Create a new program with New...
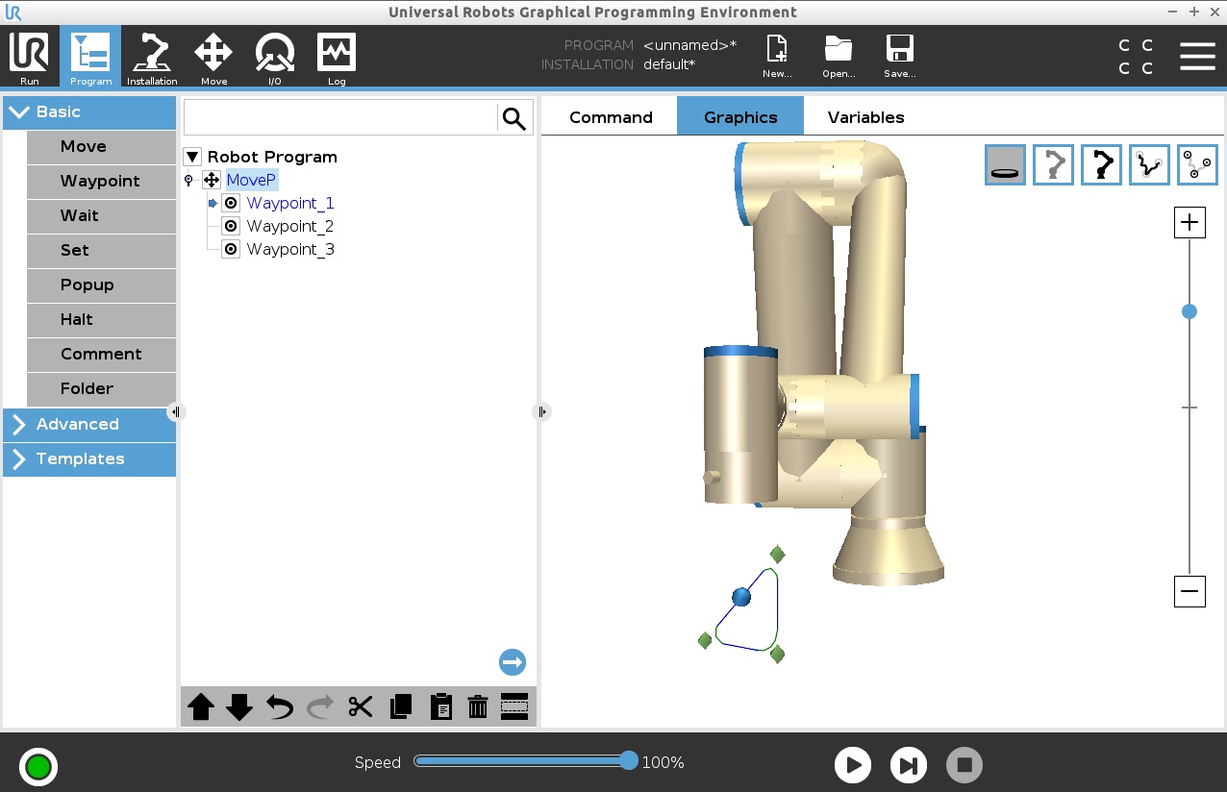1227x792 pixels. coord(776,56)
